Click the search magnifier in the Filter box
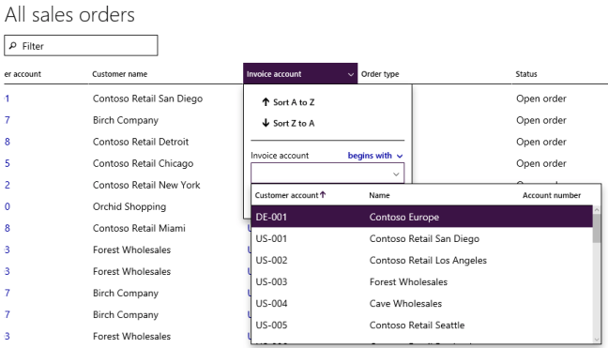 click(13, 46)
